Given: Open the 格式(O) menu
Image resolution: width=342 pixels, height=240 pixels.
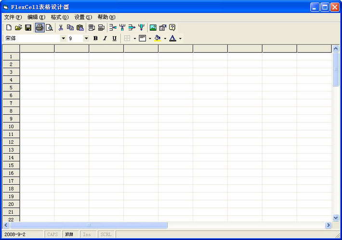Looking at the screenshot, I should [60, 17].
